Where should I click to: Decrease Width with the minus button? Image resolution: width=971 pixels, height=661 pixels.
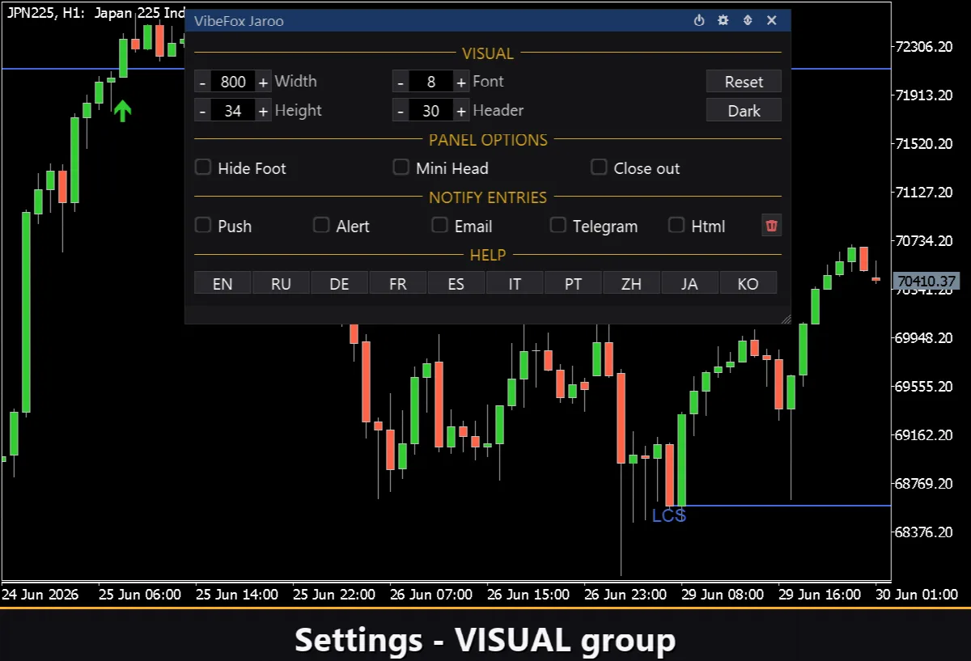(202, 82)
